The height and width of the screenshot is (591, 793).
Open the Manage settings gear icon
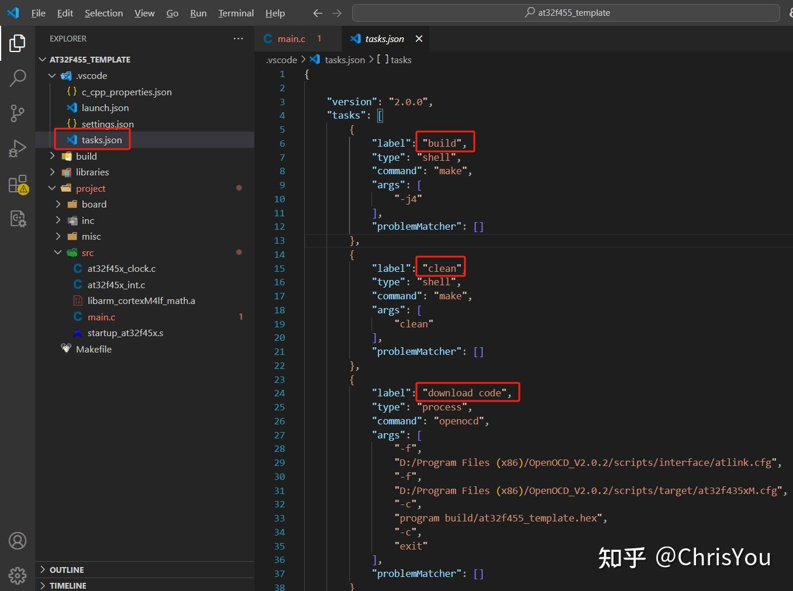point(17,575)
